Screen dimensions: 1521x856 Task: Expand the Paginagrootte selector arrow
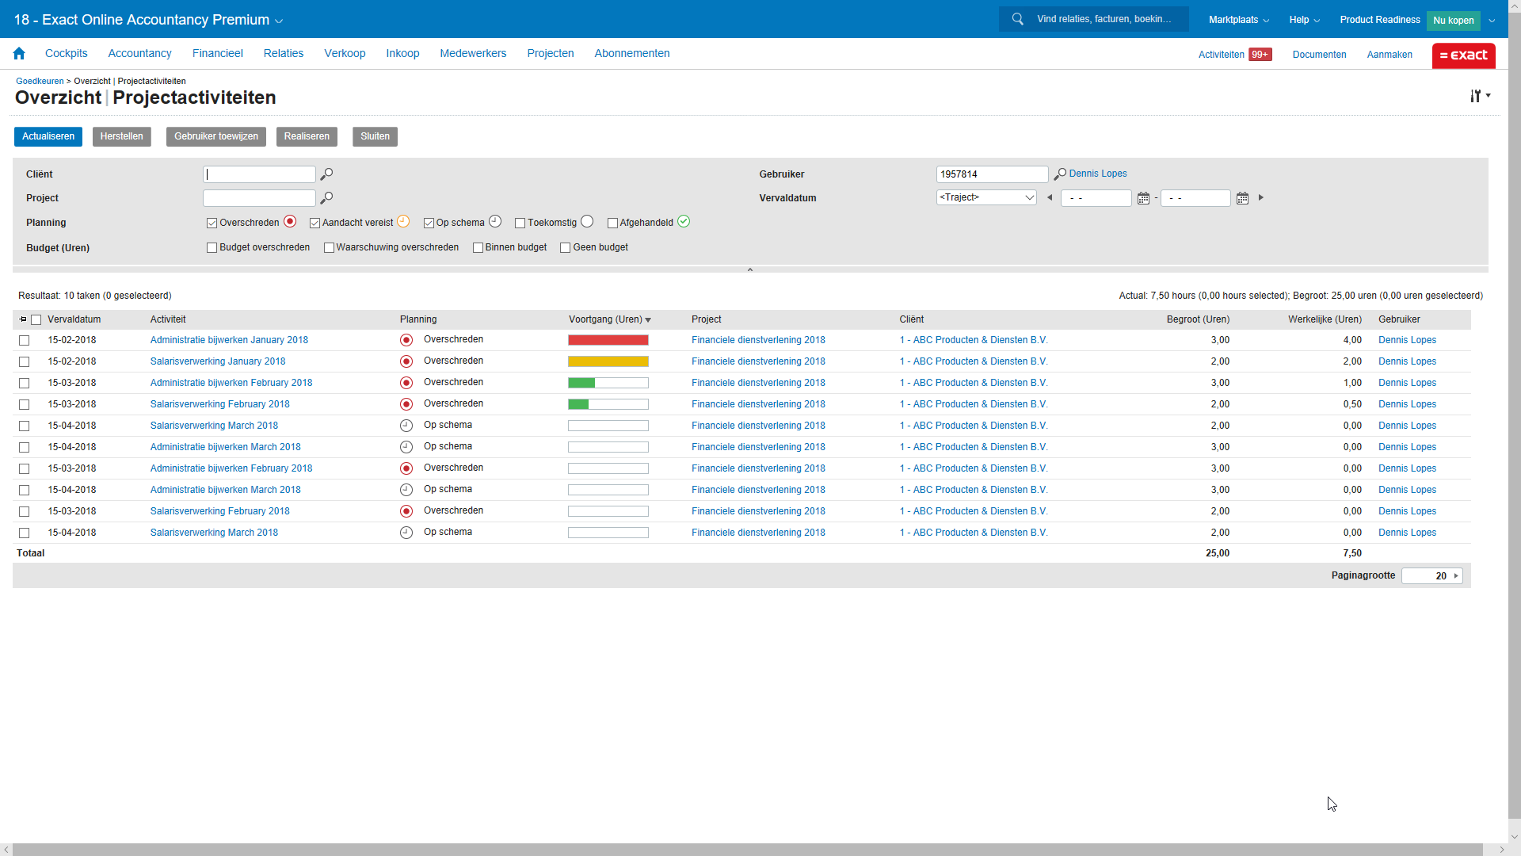(1456, 576)
